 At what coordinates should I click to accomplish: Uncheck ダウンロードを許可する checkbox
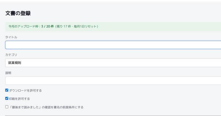(x=7, y=90)
